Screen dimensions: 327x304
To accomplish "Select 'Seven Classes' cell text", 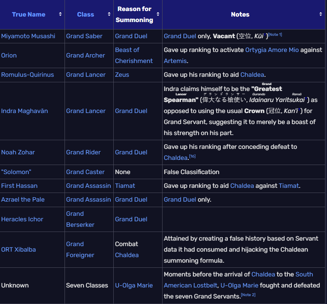I will tap(87, 285).
